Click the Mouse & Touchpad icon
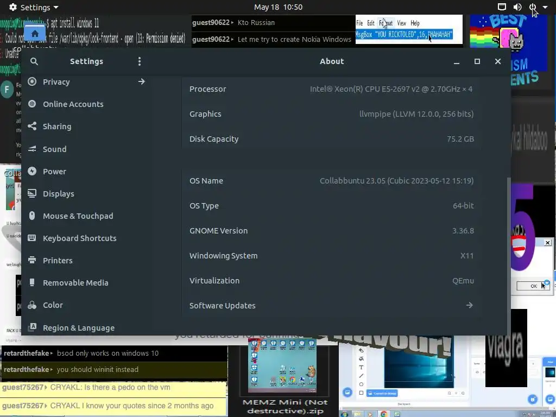Screen dimensions: 556x417 pyautogui.click(x=32, y=216)
